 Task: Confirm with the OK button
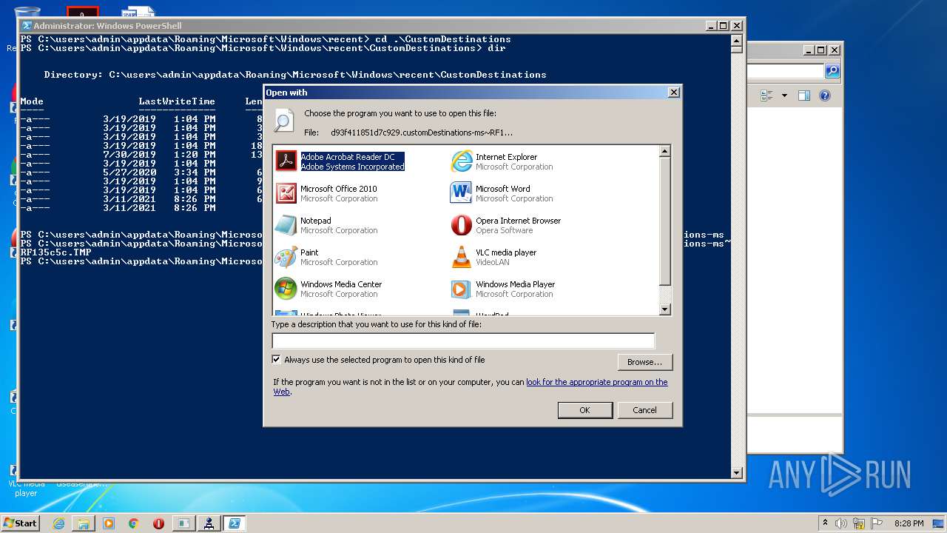tap(584, 410)
